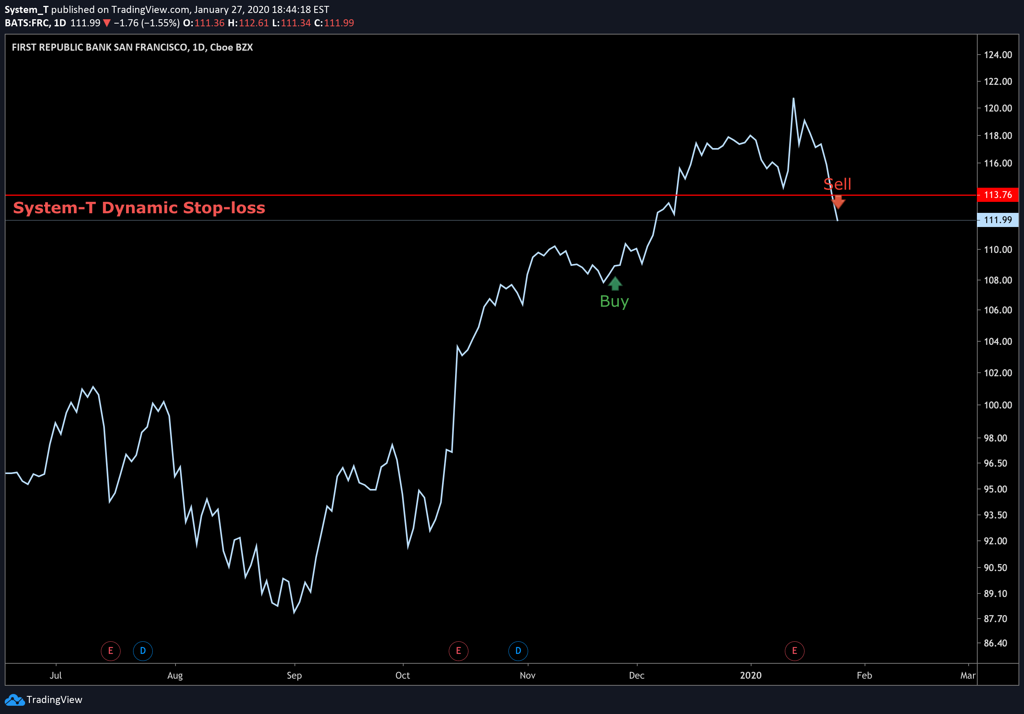Click the Mar label on time axis

point(968,675)
